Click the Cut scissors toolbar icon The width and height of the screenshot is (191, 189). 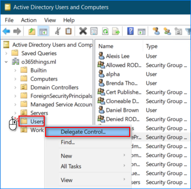point(57,31)
